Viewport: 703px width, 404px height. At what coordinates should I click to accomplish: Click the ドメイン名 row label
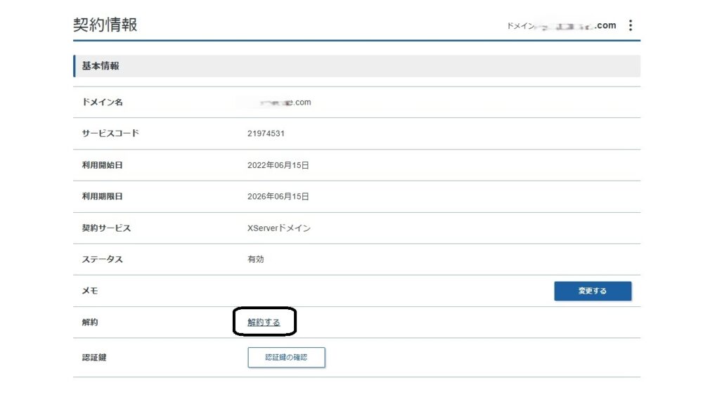103,103
